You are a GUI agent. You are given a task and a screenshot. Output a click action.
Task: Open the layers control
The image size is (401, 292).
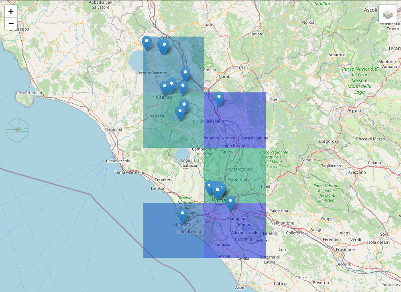pos(387,14)
